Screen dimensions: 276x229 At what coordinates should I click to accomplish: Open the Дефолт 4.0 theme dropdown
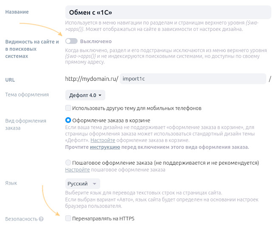tap(85, 95)
